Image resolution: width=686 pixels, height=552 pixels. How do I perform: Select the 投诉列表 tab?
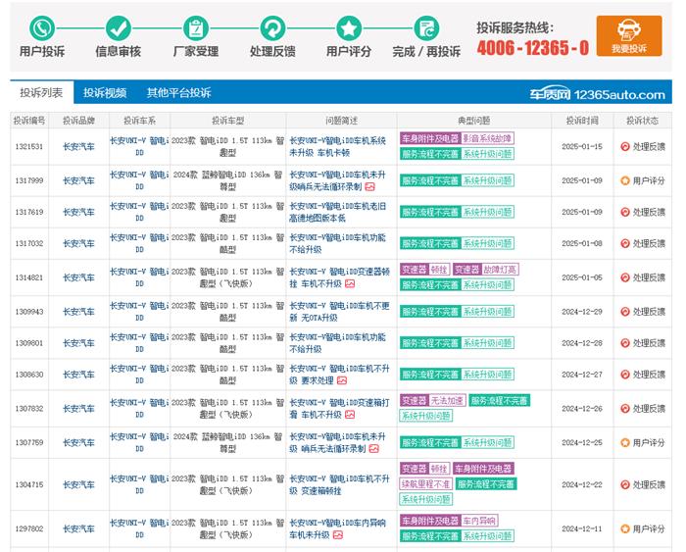pyautogui.click(x=41, y=93)
